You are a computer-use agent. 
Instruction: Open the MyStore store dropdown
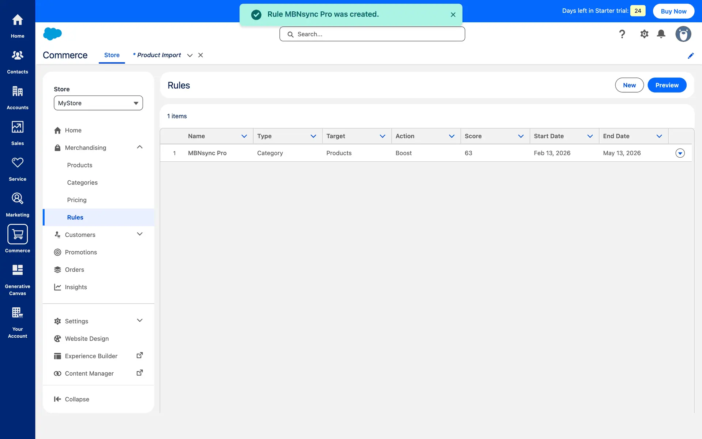98,103
